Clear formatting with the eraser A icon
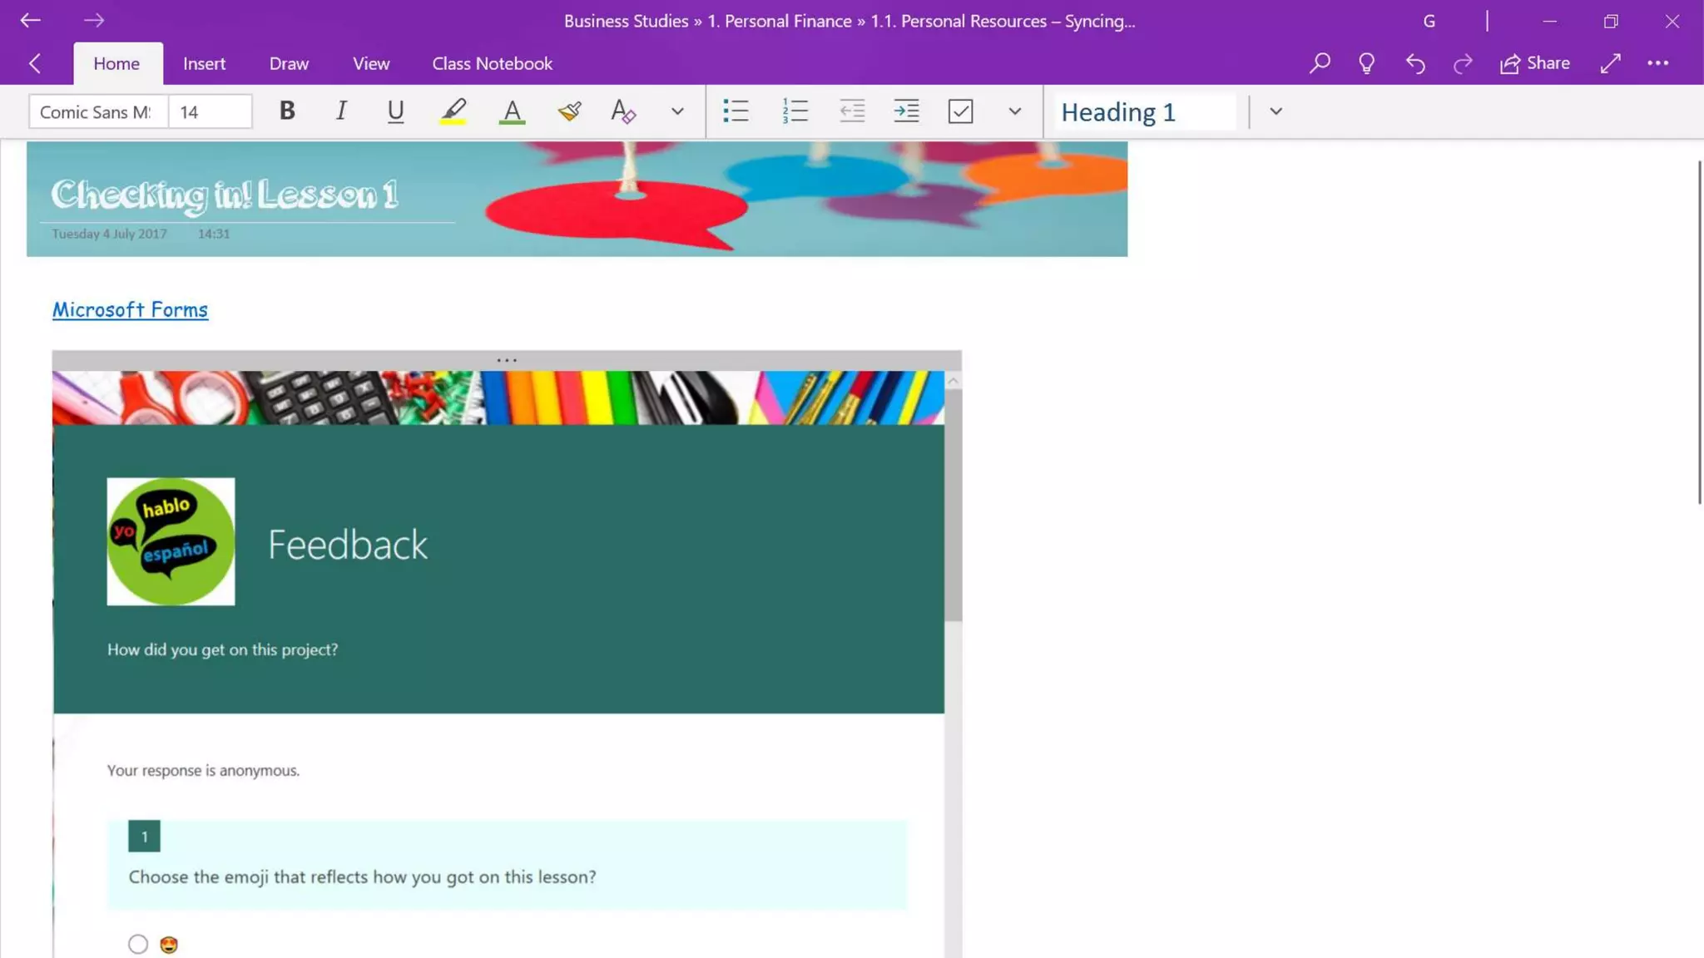Screen dimensions: 1704x958 623,111
